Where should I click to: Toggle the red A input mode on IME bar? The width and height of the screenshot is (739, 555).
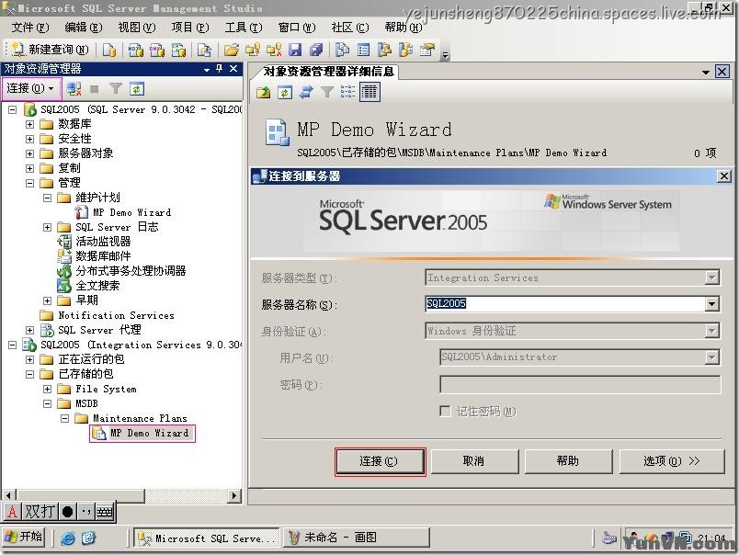pos(12,512)
